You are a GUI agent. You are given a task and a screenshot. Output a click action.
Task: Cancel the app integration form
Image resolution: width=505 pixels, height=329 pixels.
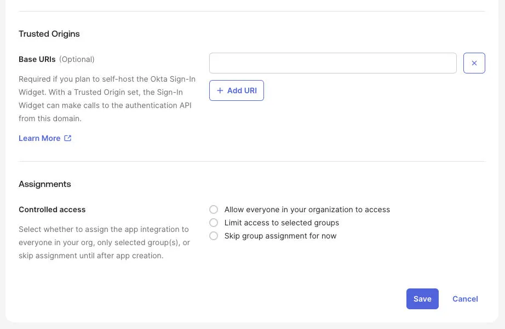(465, 299)
